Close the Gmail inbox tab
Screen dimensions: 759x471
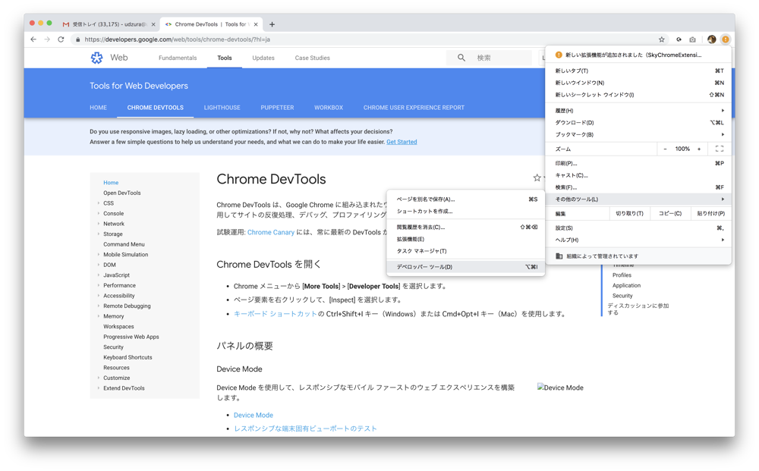click(x=153, y=24)
